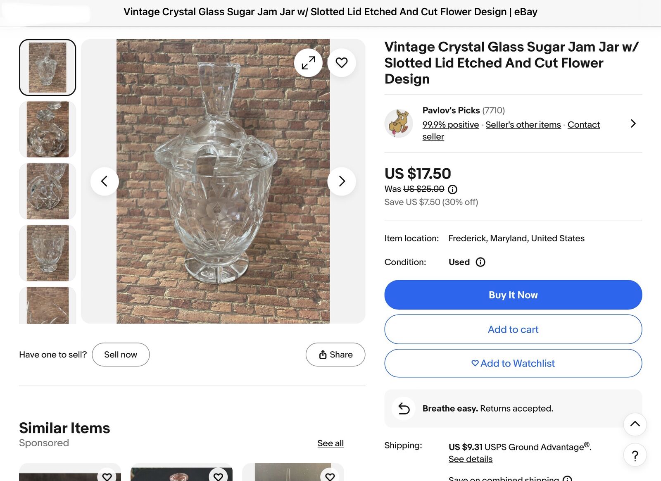Favorite the item using the heart on the main photo
Screen dimensions: 661x481
pos(342,63)
